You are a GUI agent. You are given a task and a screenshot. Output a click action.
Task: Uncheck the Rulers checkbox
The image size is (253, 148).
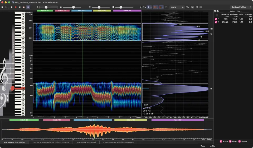(221, 141)
